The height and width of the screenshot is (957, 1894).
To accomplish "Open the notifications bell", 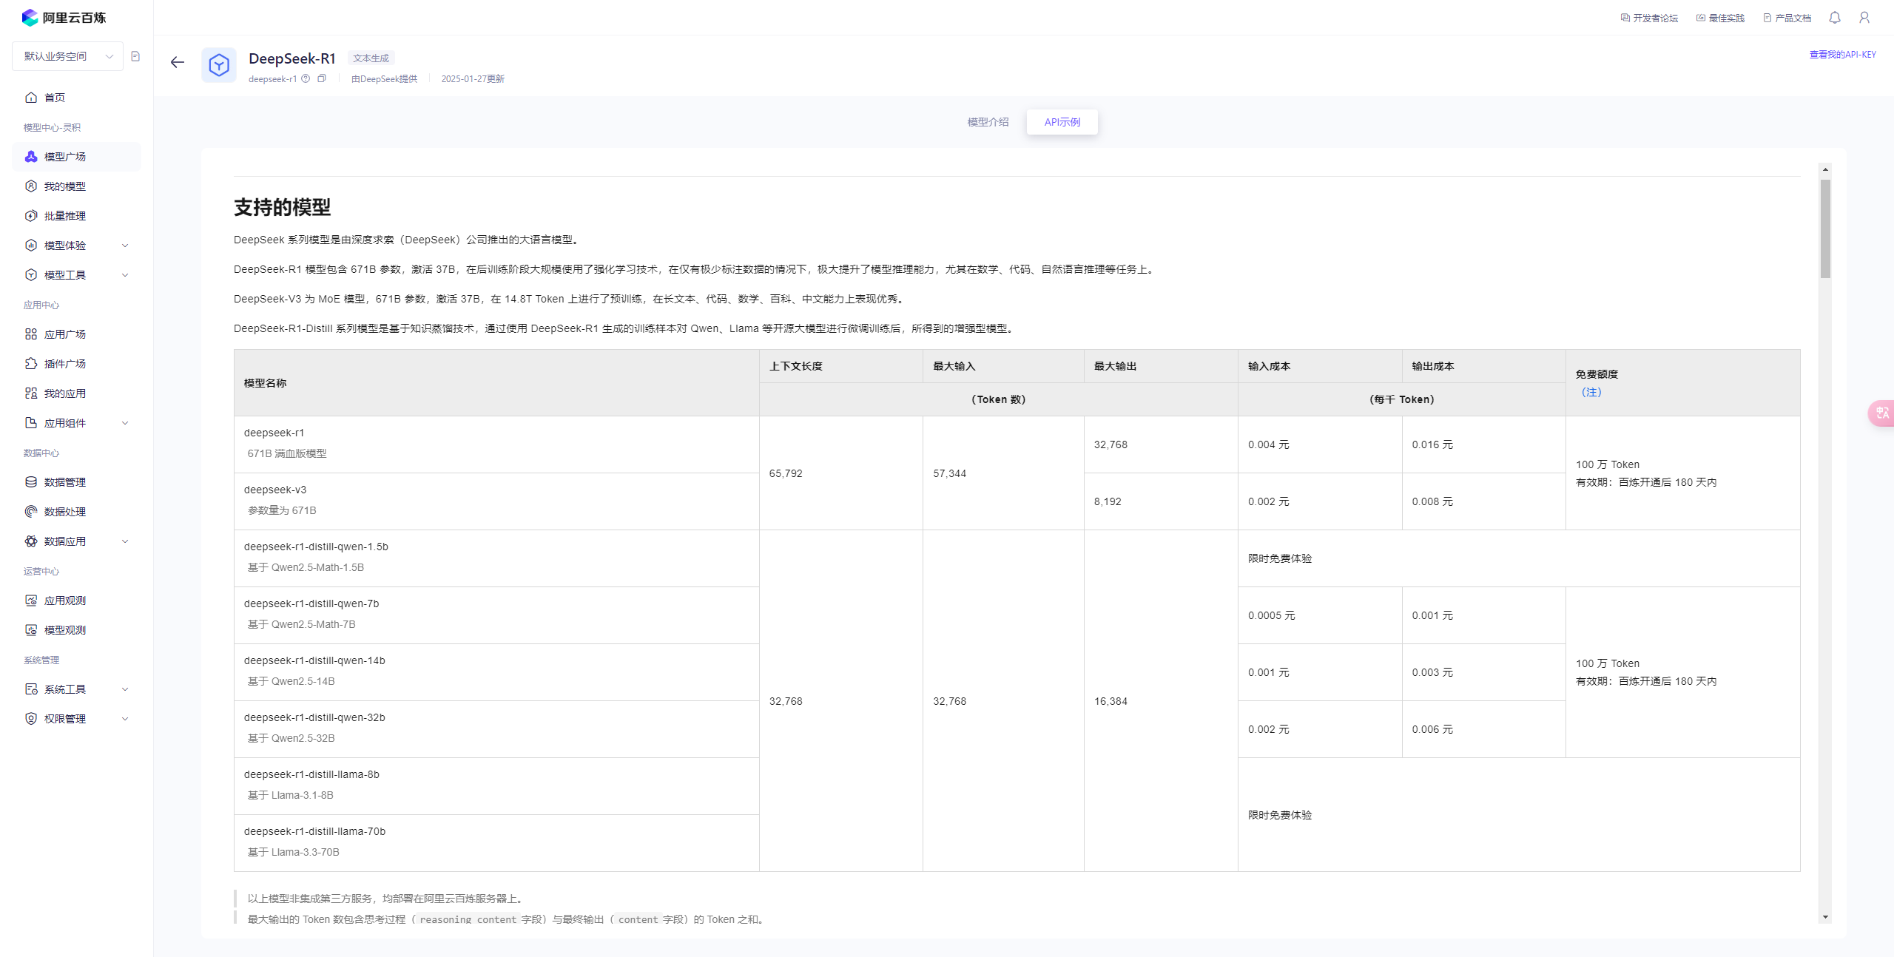I will 1835,17.
